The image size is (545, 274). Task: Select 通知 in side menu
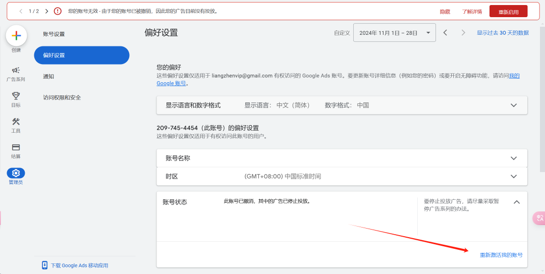pyautogui.click(x=48, y=77)
